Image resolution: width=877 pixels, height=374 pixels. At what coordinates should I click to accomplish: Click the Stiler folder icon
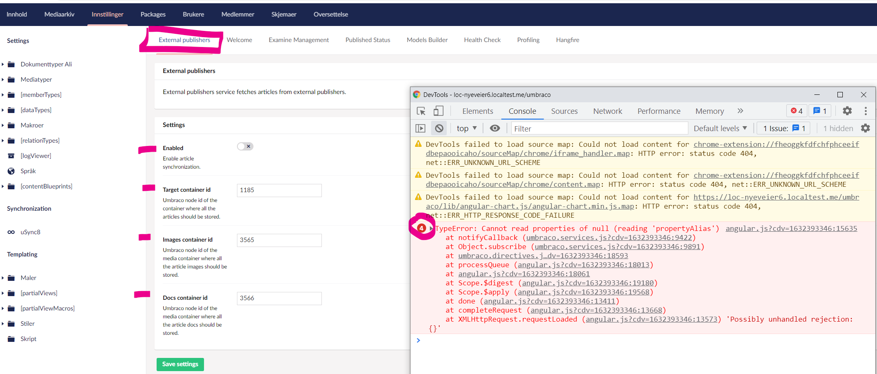click(x=12, y=324)
